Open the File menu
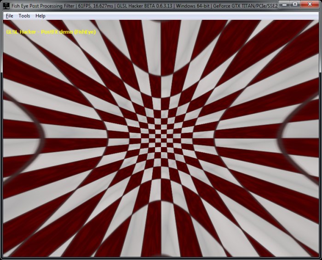 [x=10, y=16]
